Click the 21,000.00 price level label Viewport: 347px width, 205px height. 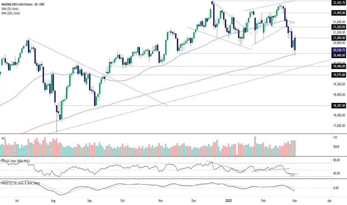(x=339, y=38)
